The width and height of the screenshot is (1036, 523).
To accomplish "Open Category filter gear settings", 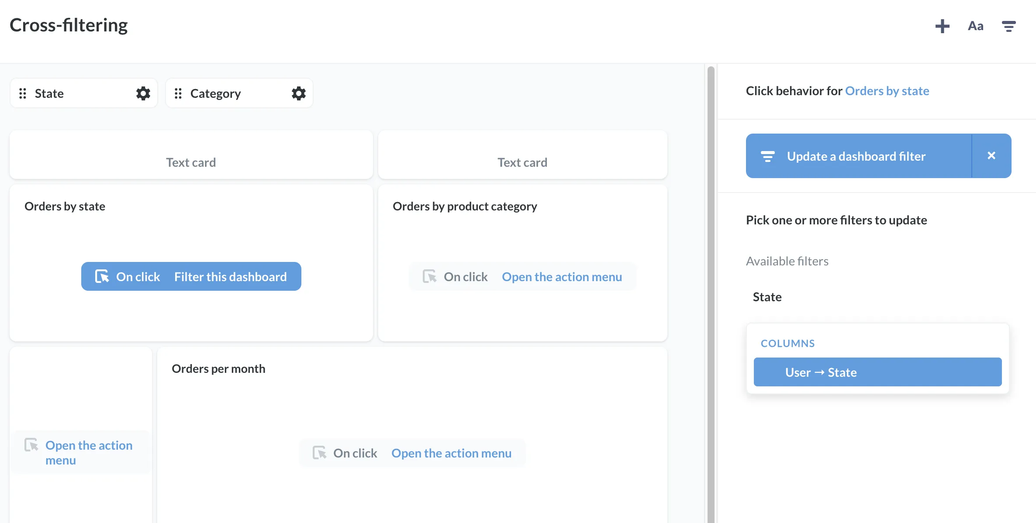I will pos(298,93).
